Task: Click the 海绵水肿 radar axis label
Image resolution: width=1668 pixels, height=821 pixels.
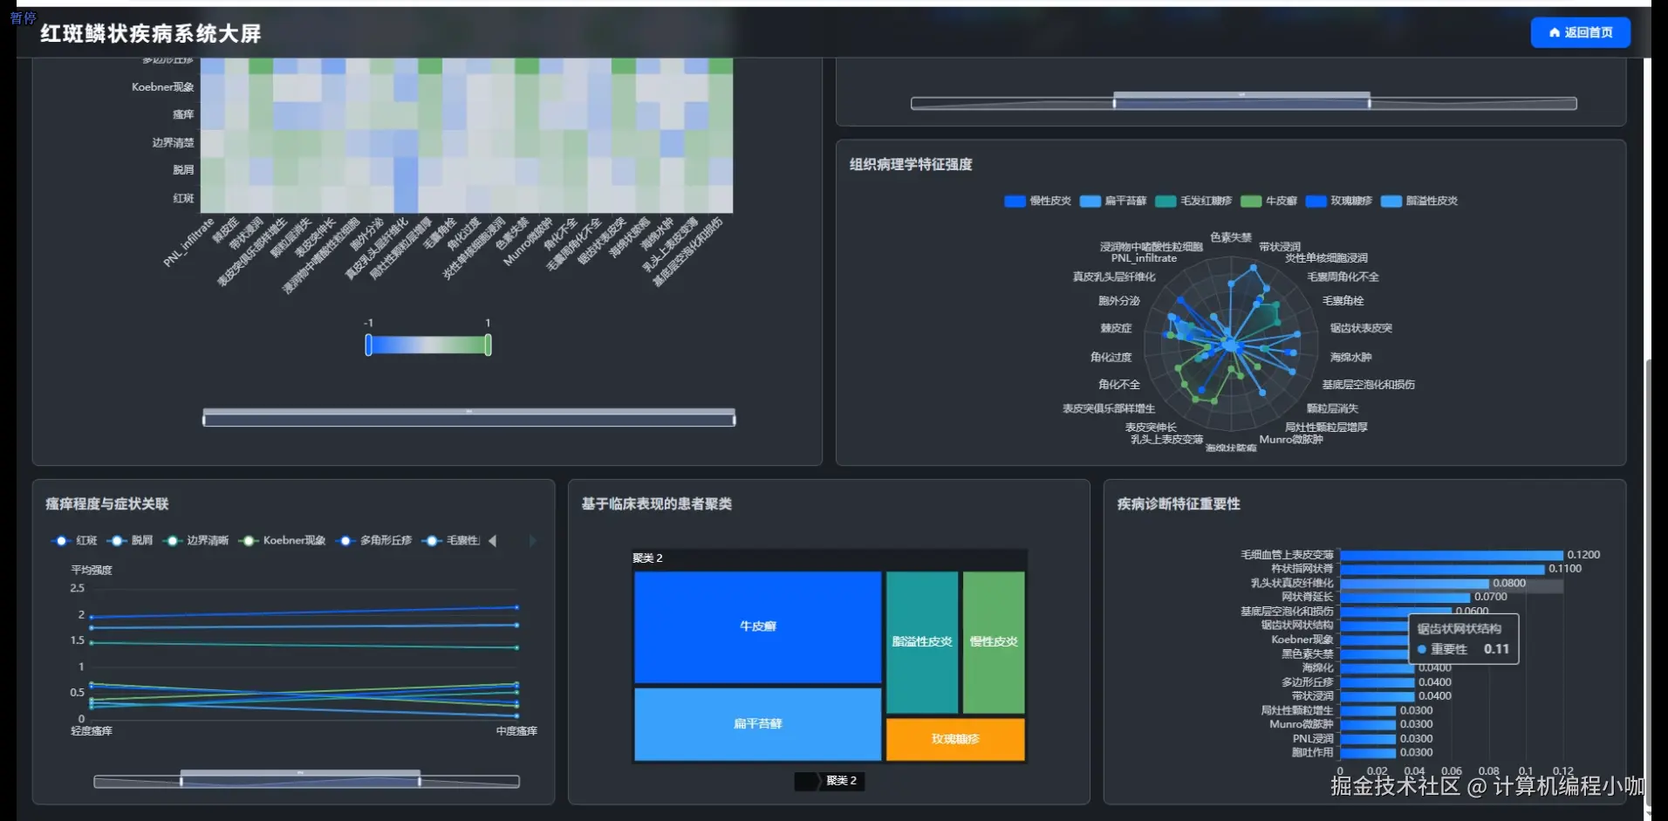Action: [1351, 357]
